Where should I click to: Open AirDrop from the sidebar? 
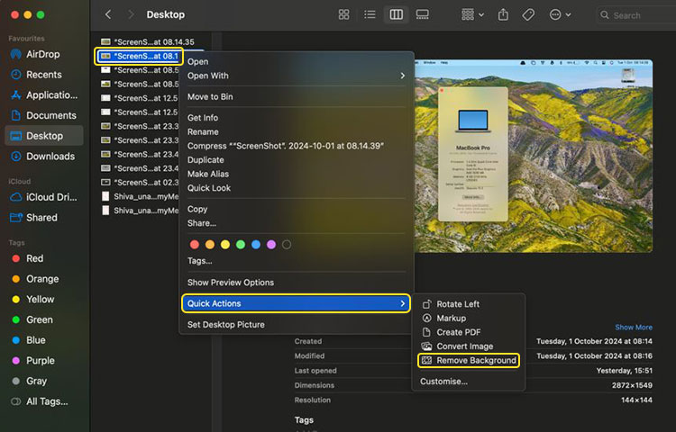coord(43,54)
